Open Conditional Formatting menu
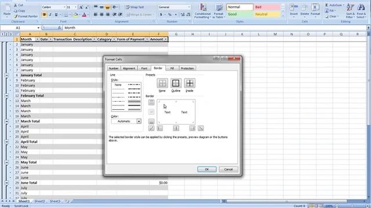Image resolution: width=371 pixels, height=208 pixels. [x=203, y=11]
